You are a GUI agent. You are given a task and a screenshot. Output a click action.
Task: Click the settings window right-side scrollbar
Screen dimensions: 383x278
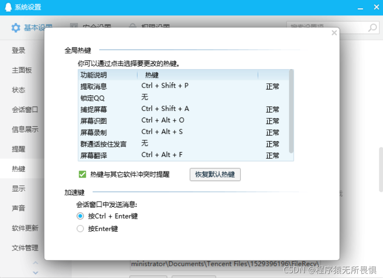[x=381, y=169]
